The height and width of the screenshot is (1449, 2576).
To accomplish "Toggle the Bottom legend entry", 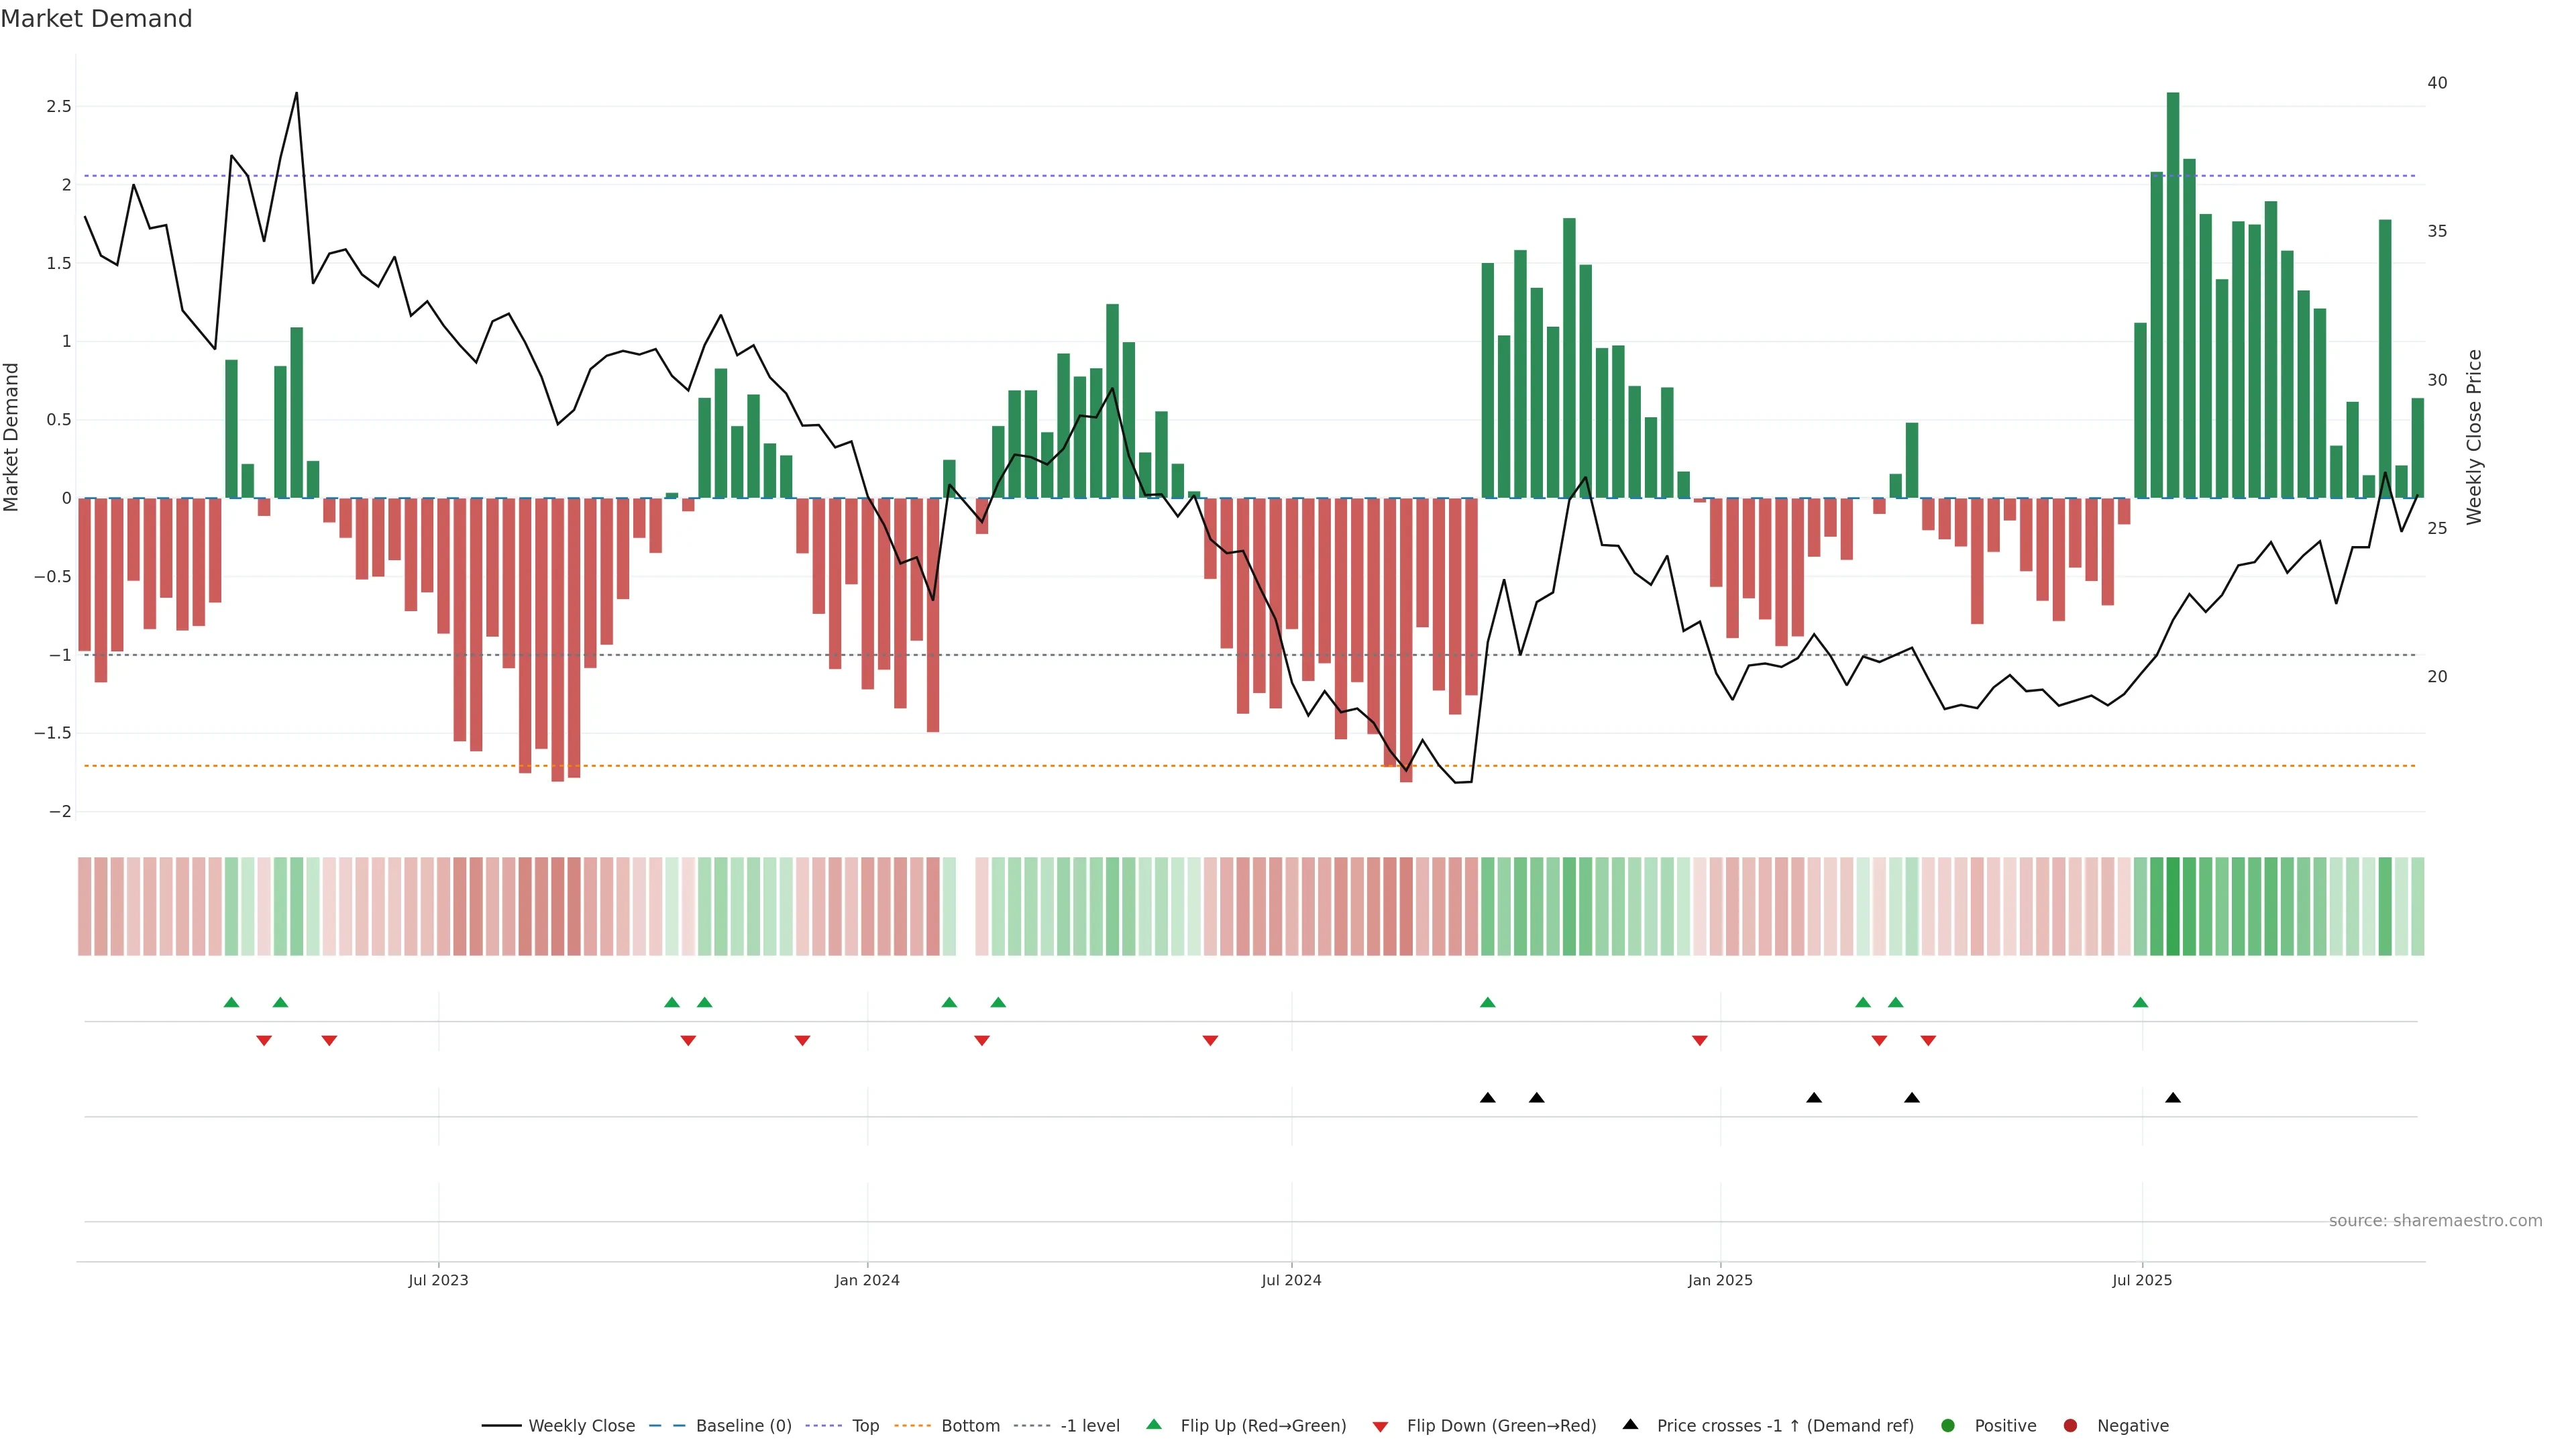I will pos(970,1425).
